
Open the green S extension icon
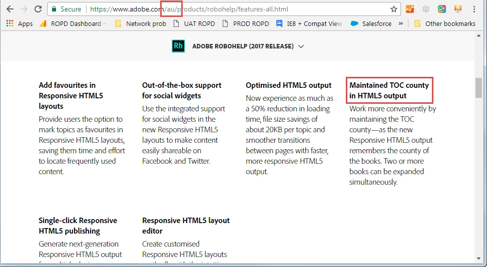(441, 9)
